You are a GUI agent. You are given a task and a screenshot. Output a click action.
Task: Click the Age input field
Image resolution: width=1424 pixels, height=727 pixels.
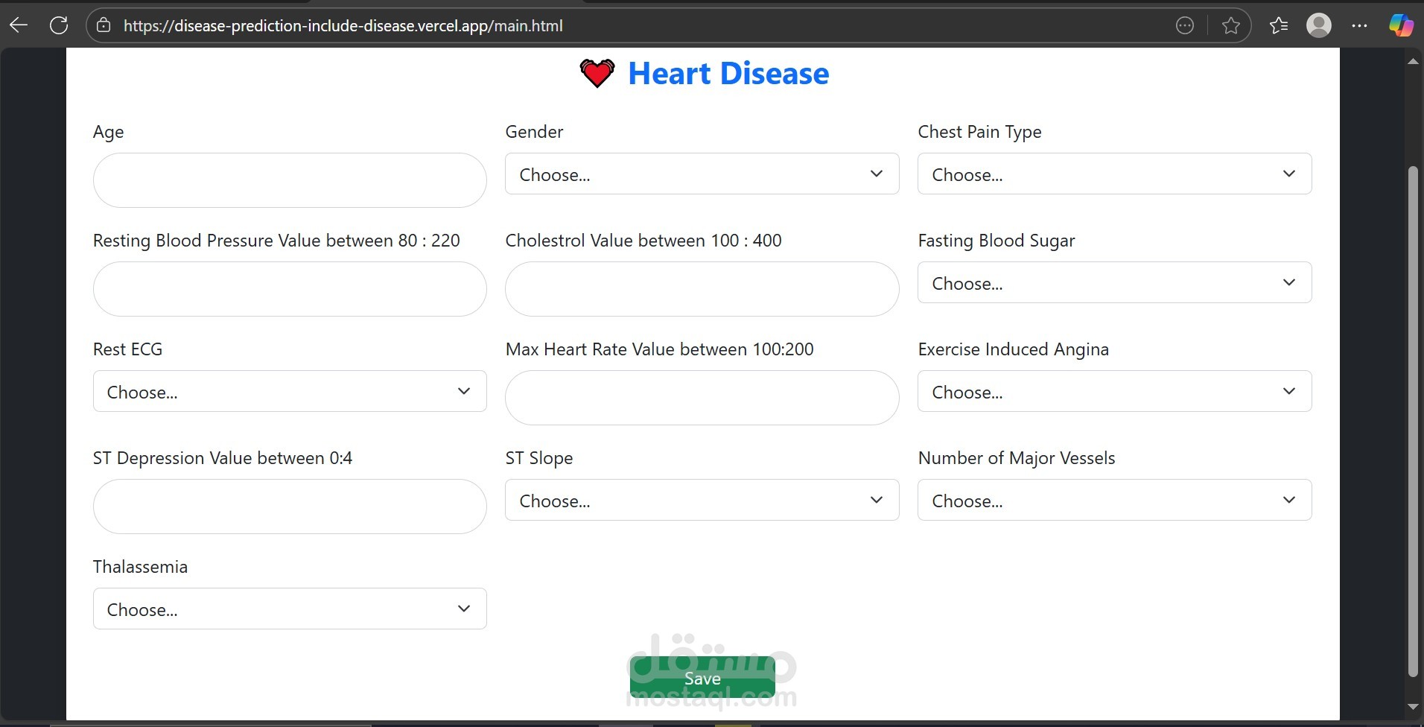pos(290,180)
